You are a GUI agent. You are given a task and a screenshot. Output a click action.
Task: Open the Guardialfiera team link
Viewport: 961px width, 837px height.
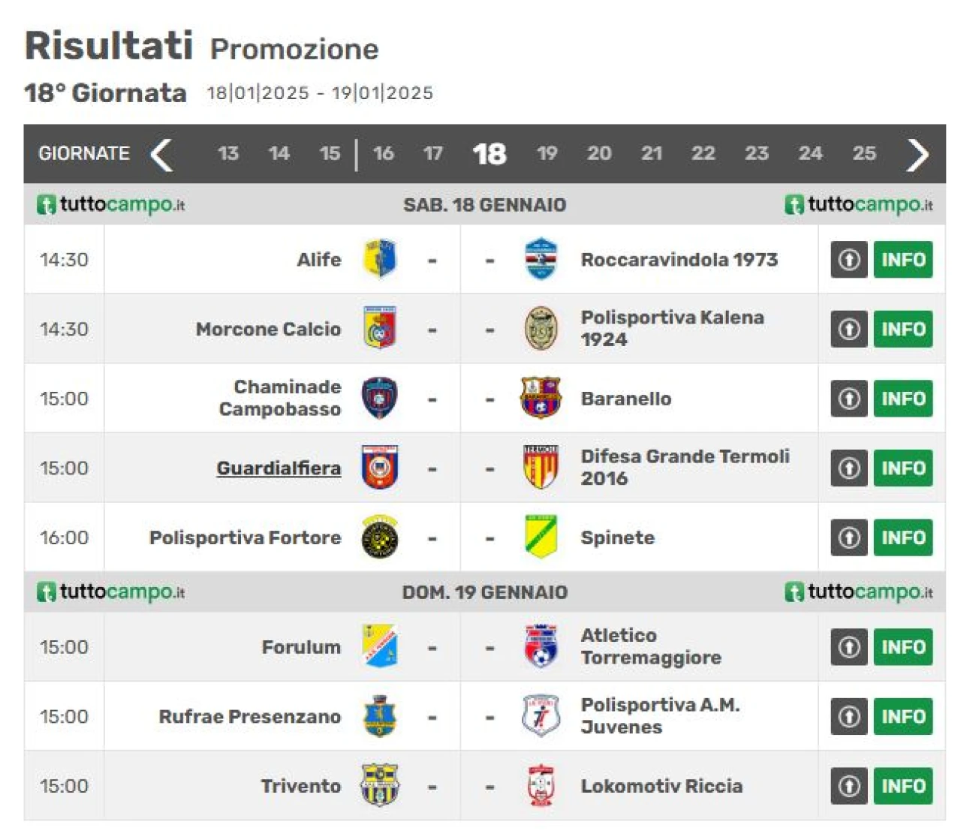click(x=279, y=468)
